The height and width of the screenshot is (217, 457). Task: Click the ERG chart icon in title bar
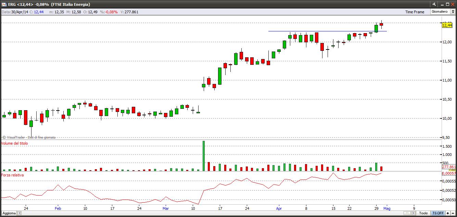click(x=4, y=4)
